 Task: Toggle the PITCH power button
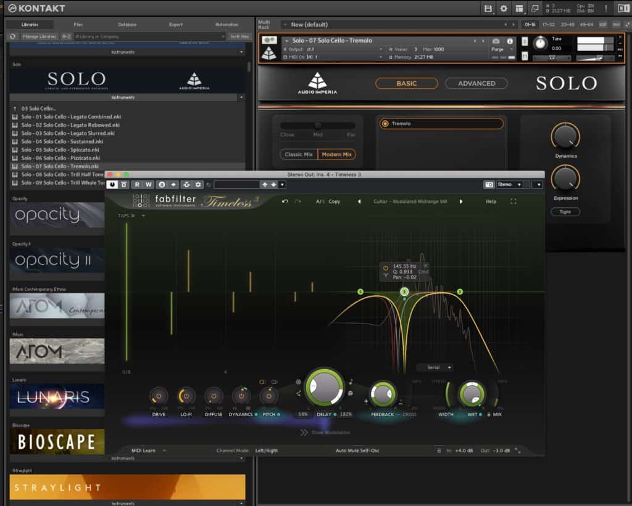click(269, 396)
